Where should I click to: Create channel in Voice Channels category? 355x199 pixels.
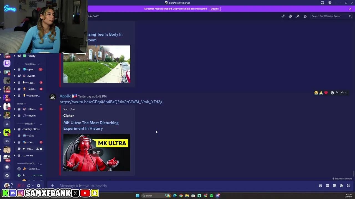[x=41, y=164]
